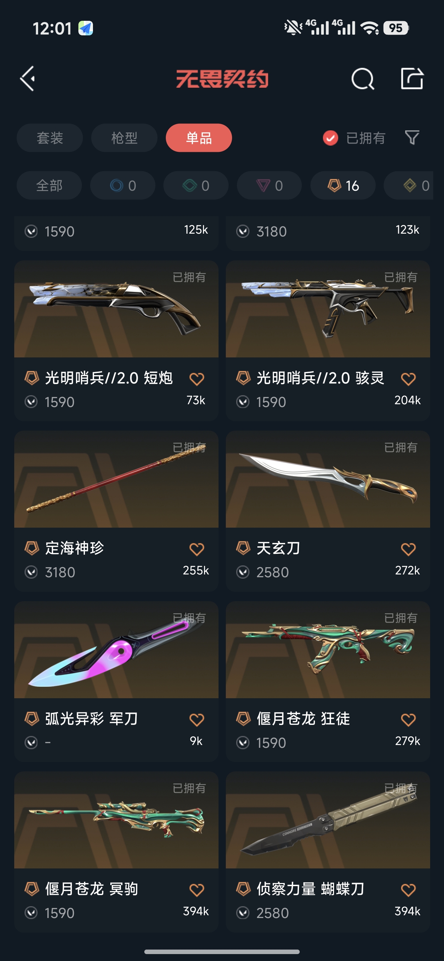Tap heart icon on 天玄刀
The width and height of the screenshot is (444, 961).
(x=408, y=549)
